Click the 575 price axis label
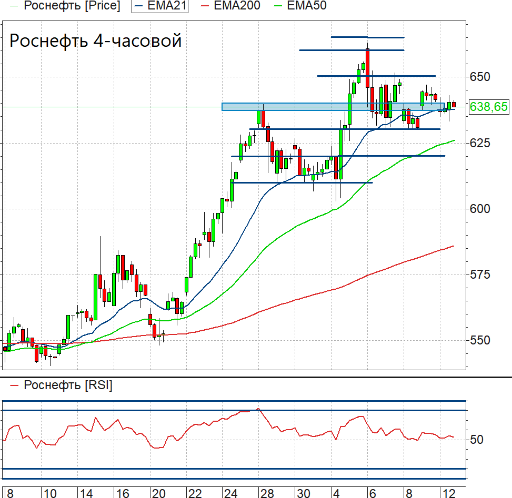The height and width of the screenshot is (498, 512). point(480,275)
